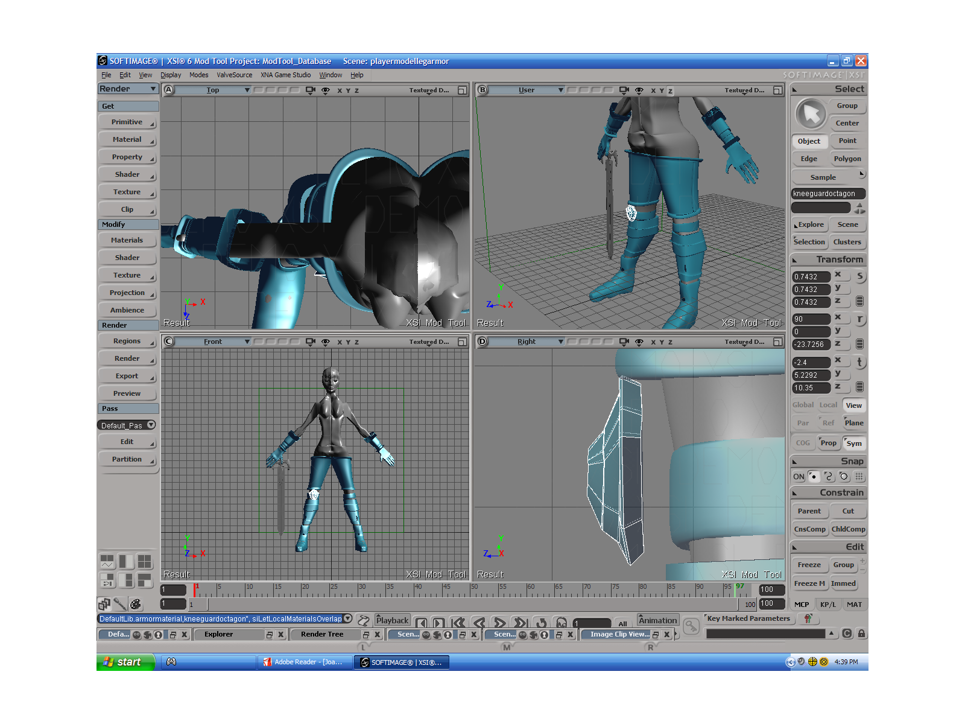965x724 pixels.
Task: Click the camera icon in Right viewport
Action: click(624, 341)
